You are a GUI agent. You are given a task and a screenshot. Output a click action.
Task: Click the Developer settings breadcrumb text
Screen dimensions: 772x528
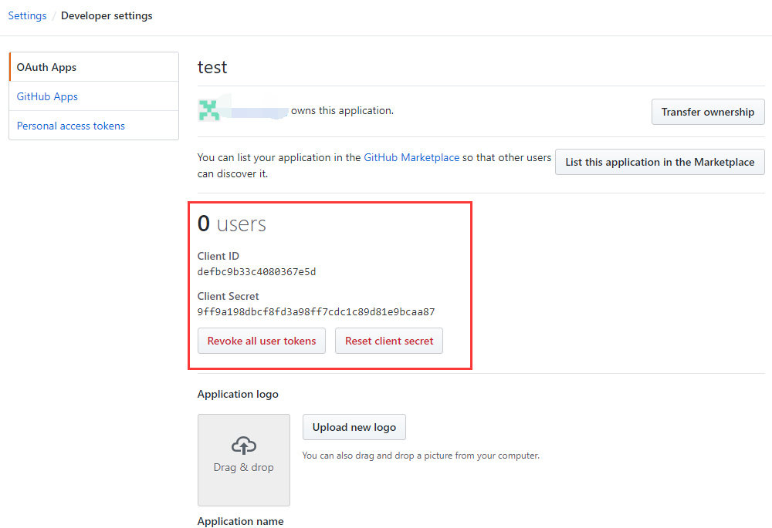[x=107, y=15]
